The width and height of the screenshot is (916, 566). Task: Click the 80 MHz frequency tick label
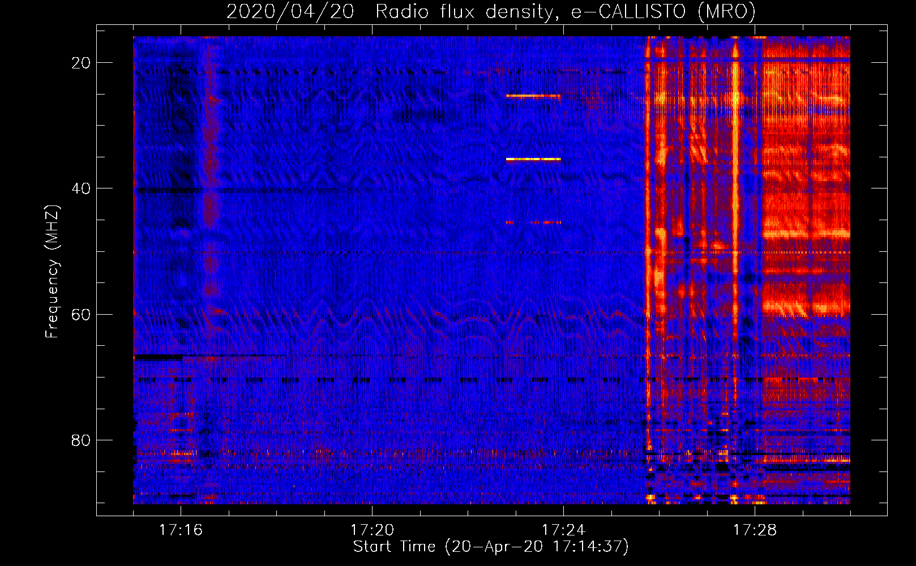coord(81,440)
